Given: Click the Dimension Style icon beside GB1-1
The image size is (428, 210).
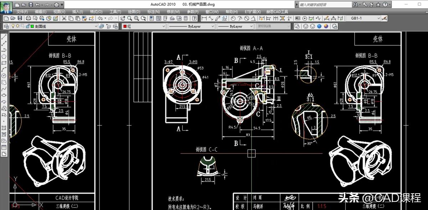Looking at the screenshot, I should (x=384, y=18).
